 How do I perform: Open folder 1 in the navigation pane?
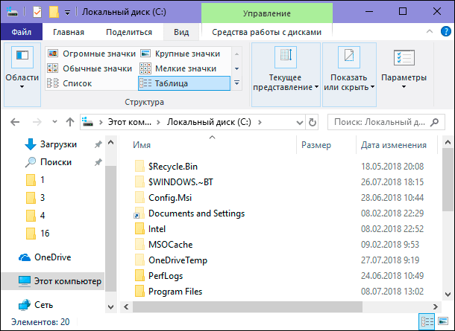[x=35, y=180]
